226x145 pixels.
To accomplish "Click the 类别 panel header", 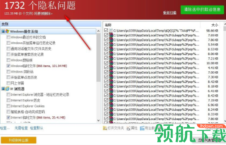I will [x=51, y=24].
